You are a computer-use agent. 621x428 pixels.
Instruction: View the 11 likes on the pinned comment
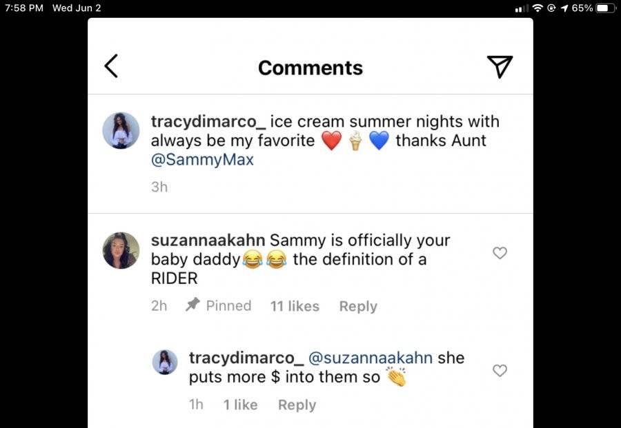(295, 306)
